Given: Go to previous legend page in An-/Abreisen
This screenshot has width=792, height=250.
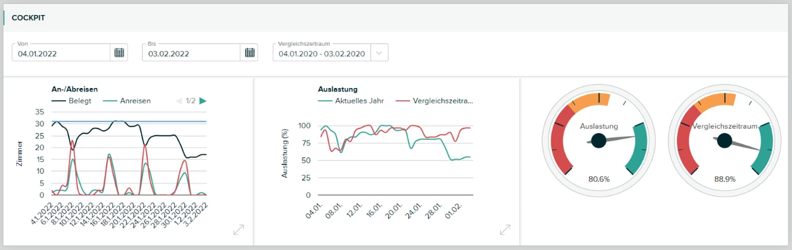Looking at the screenshot, I should click(179, 101).
